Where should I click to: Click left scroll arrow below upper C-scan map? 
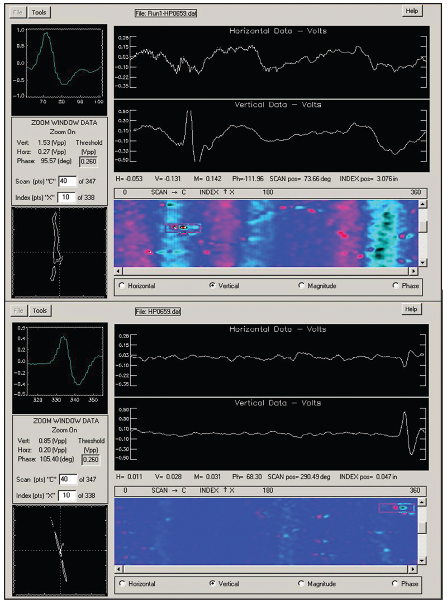(x=118, y=271)
